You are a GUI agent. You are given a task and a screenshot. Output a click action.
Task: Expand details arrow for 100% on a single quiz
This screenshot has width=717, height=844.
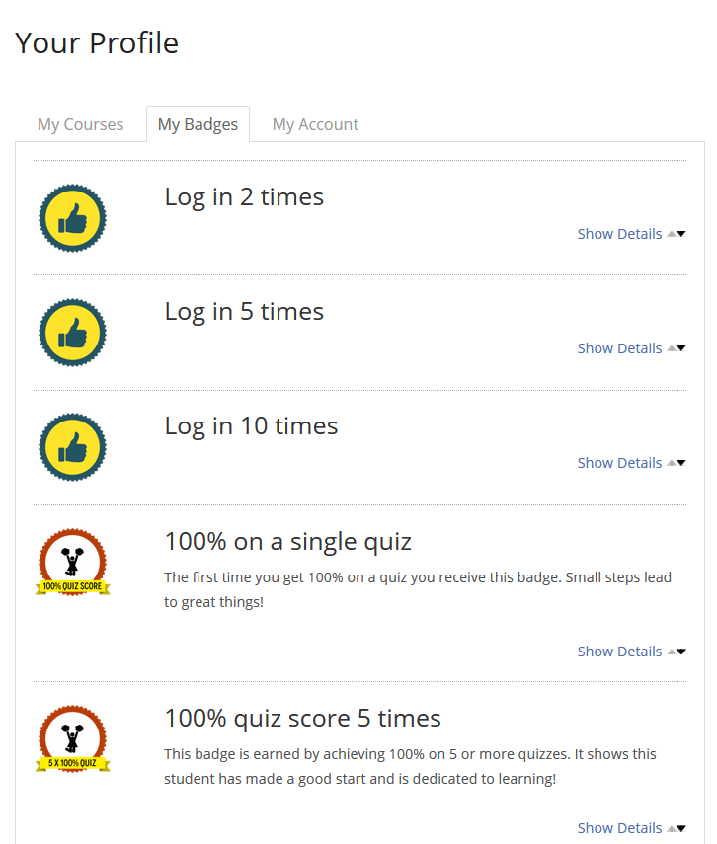680,652
